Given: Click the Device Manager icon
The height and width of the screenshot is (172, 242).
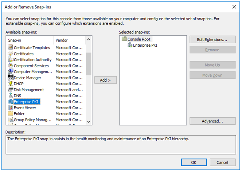Looking at the screenshot, I should pyautogui.click(x=11, y=78).
